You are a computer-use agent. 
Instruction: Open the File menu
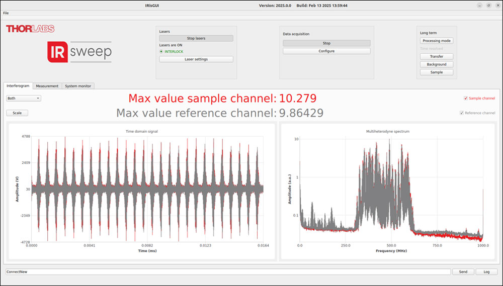pos(6,13)
